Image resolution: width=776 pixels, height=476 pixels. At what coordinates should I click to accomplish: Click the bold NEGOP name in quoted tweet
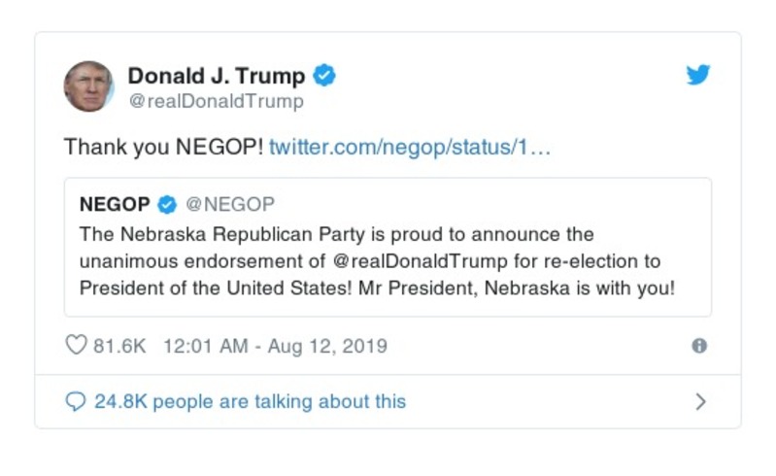[x=115, y=204]
